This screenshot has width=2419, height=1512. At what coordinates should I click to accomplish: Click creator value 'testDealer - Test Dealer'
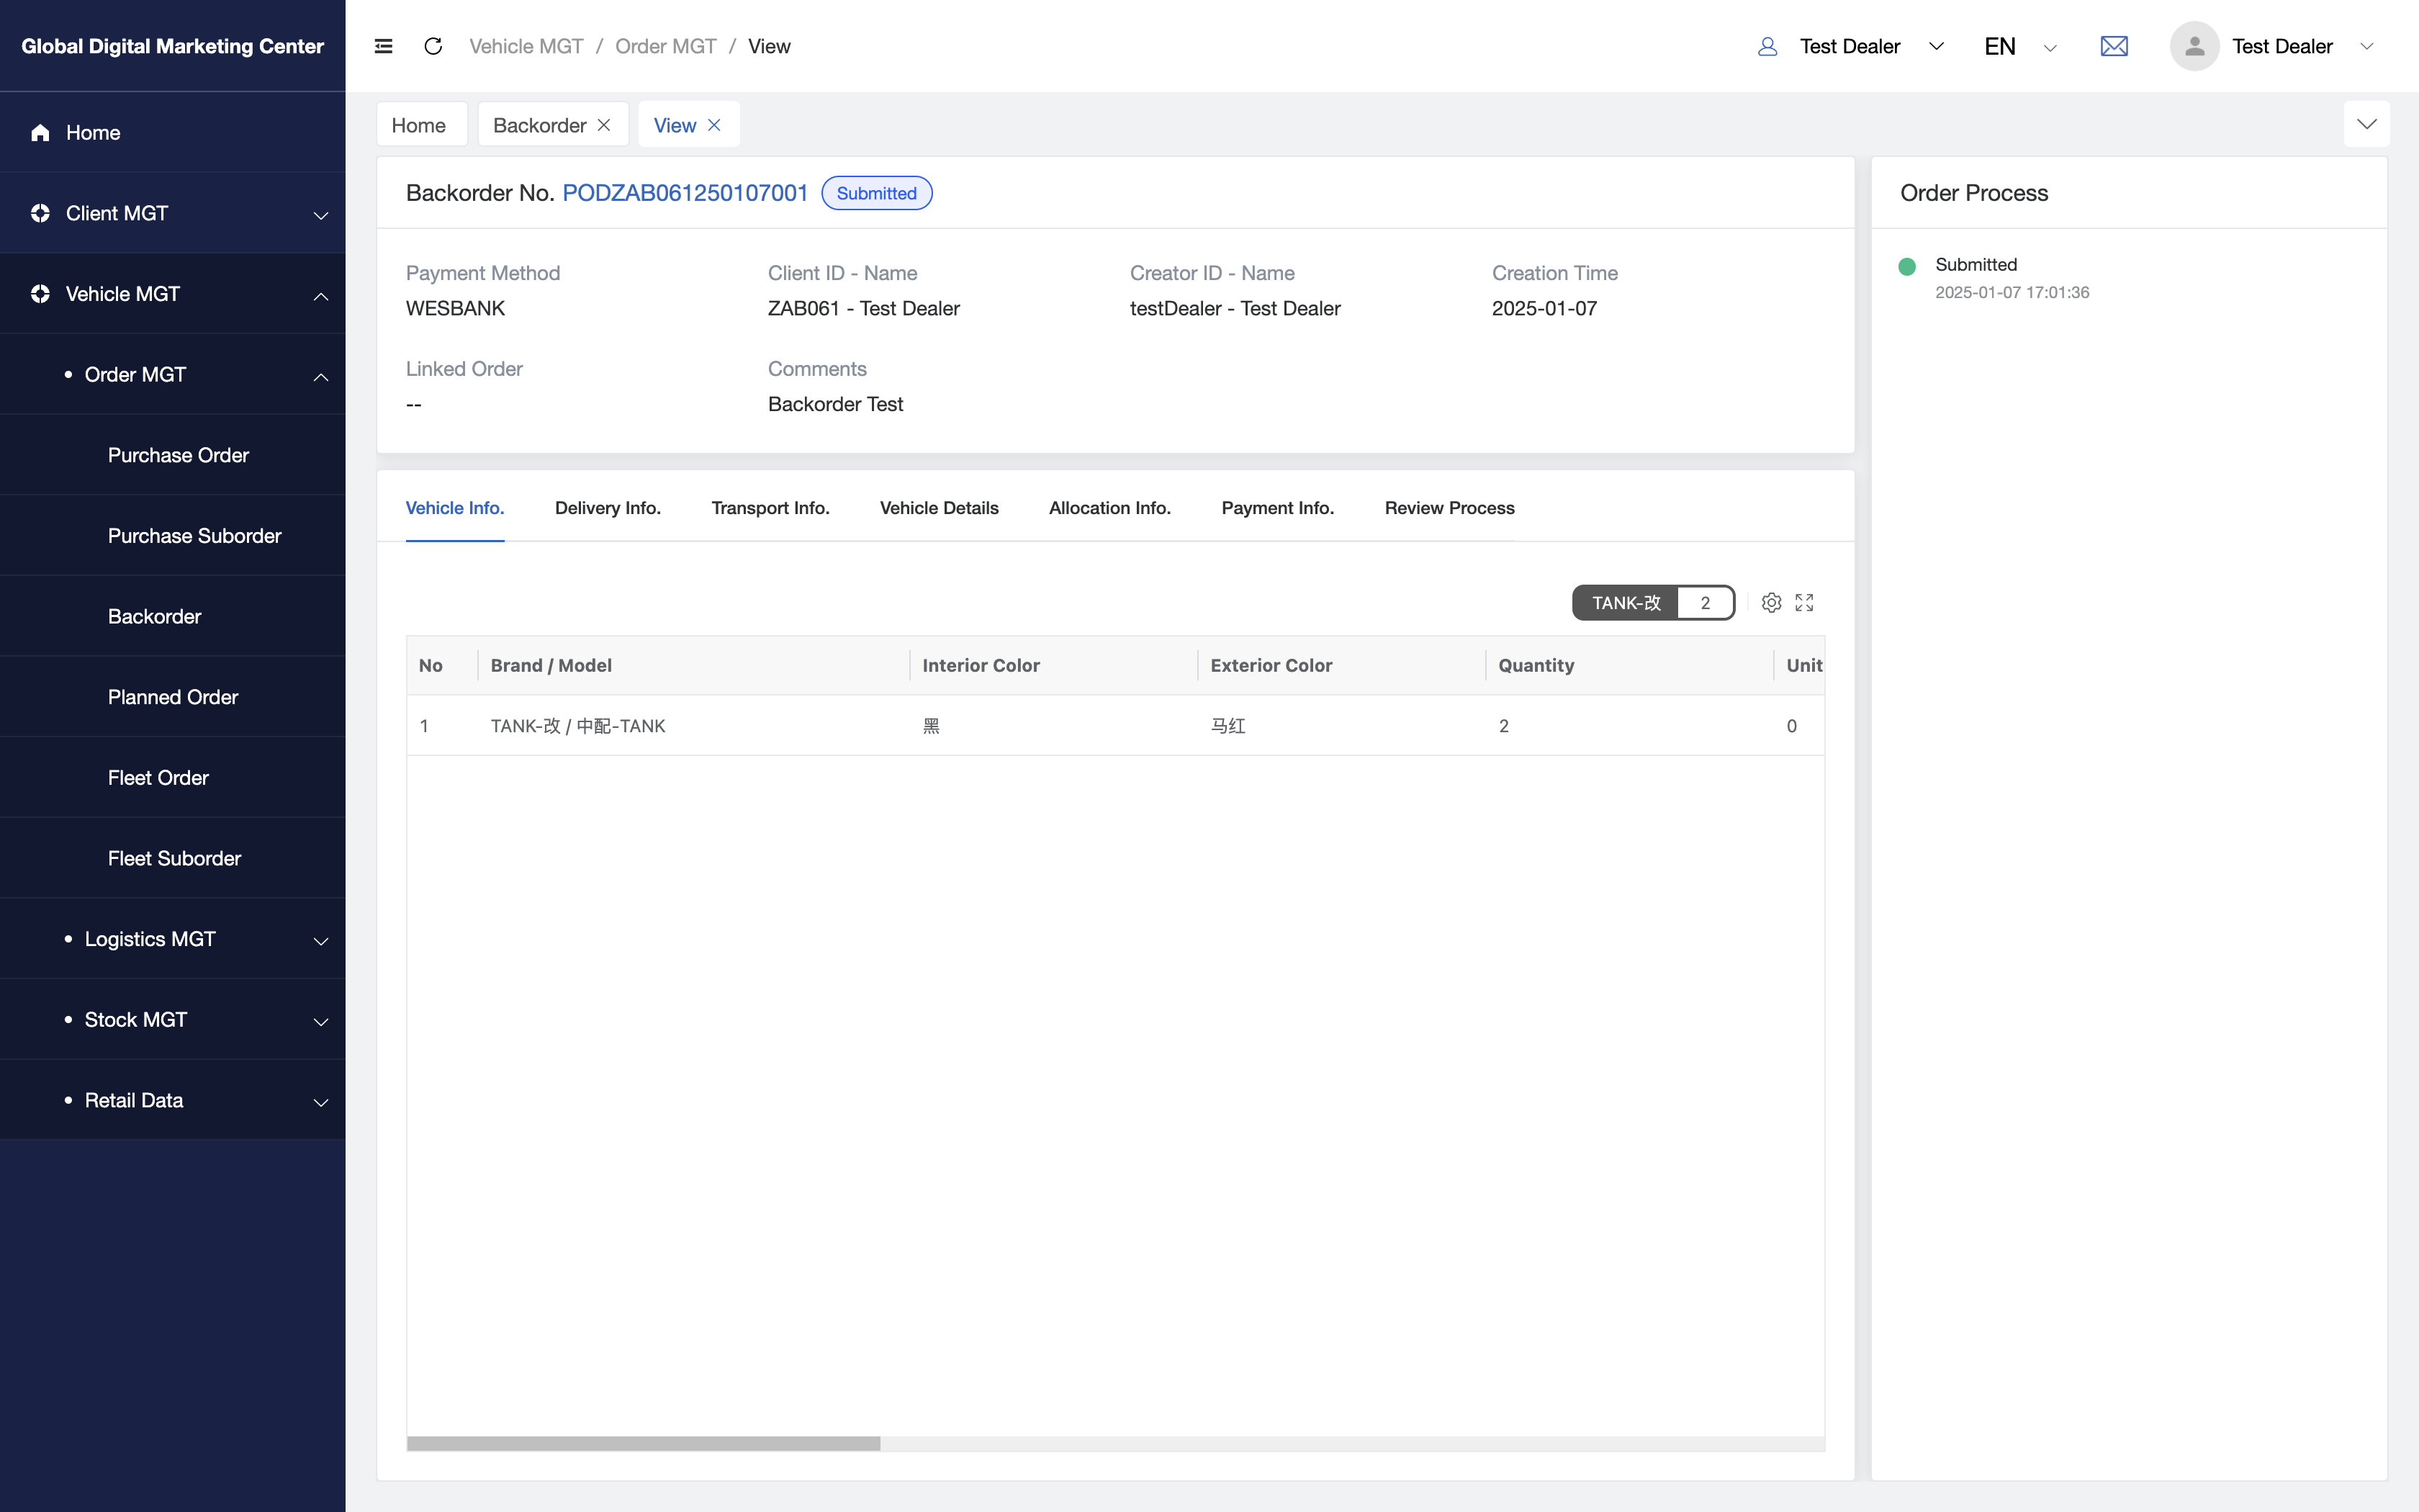[x=1235, y=308]
